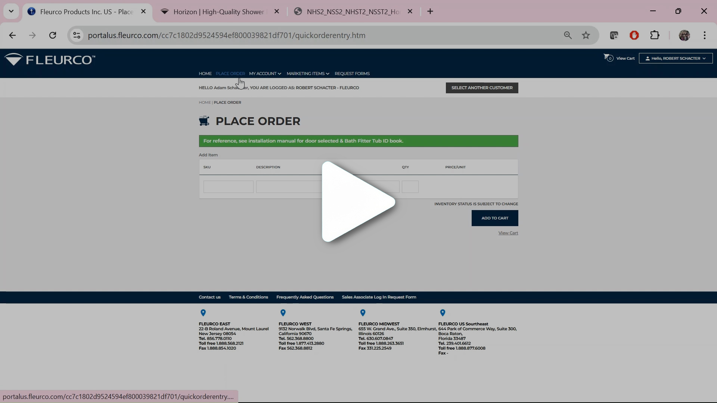Image resolution: width=717 pixels, height=403 pixels.
Task: Bookmark this page with star icon
Action: 586,35
